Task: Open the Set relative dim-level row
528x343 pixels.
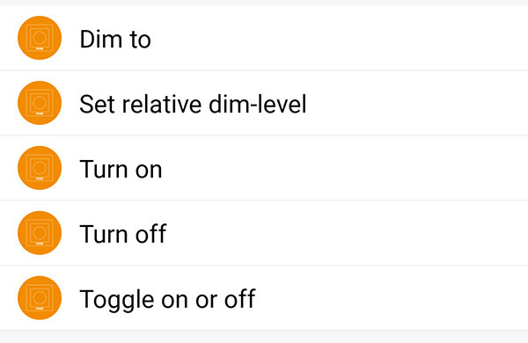Action: click(x=264, y=103)
